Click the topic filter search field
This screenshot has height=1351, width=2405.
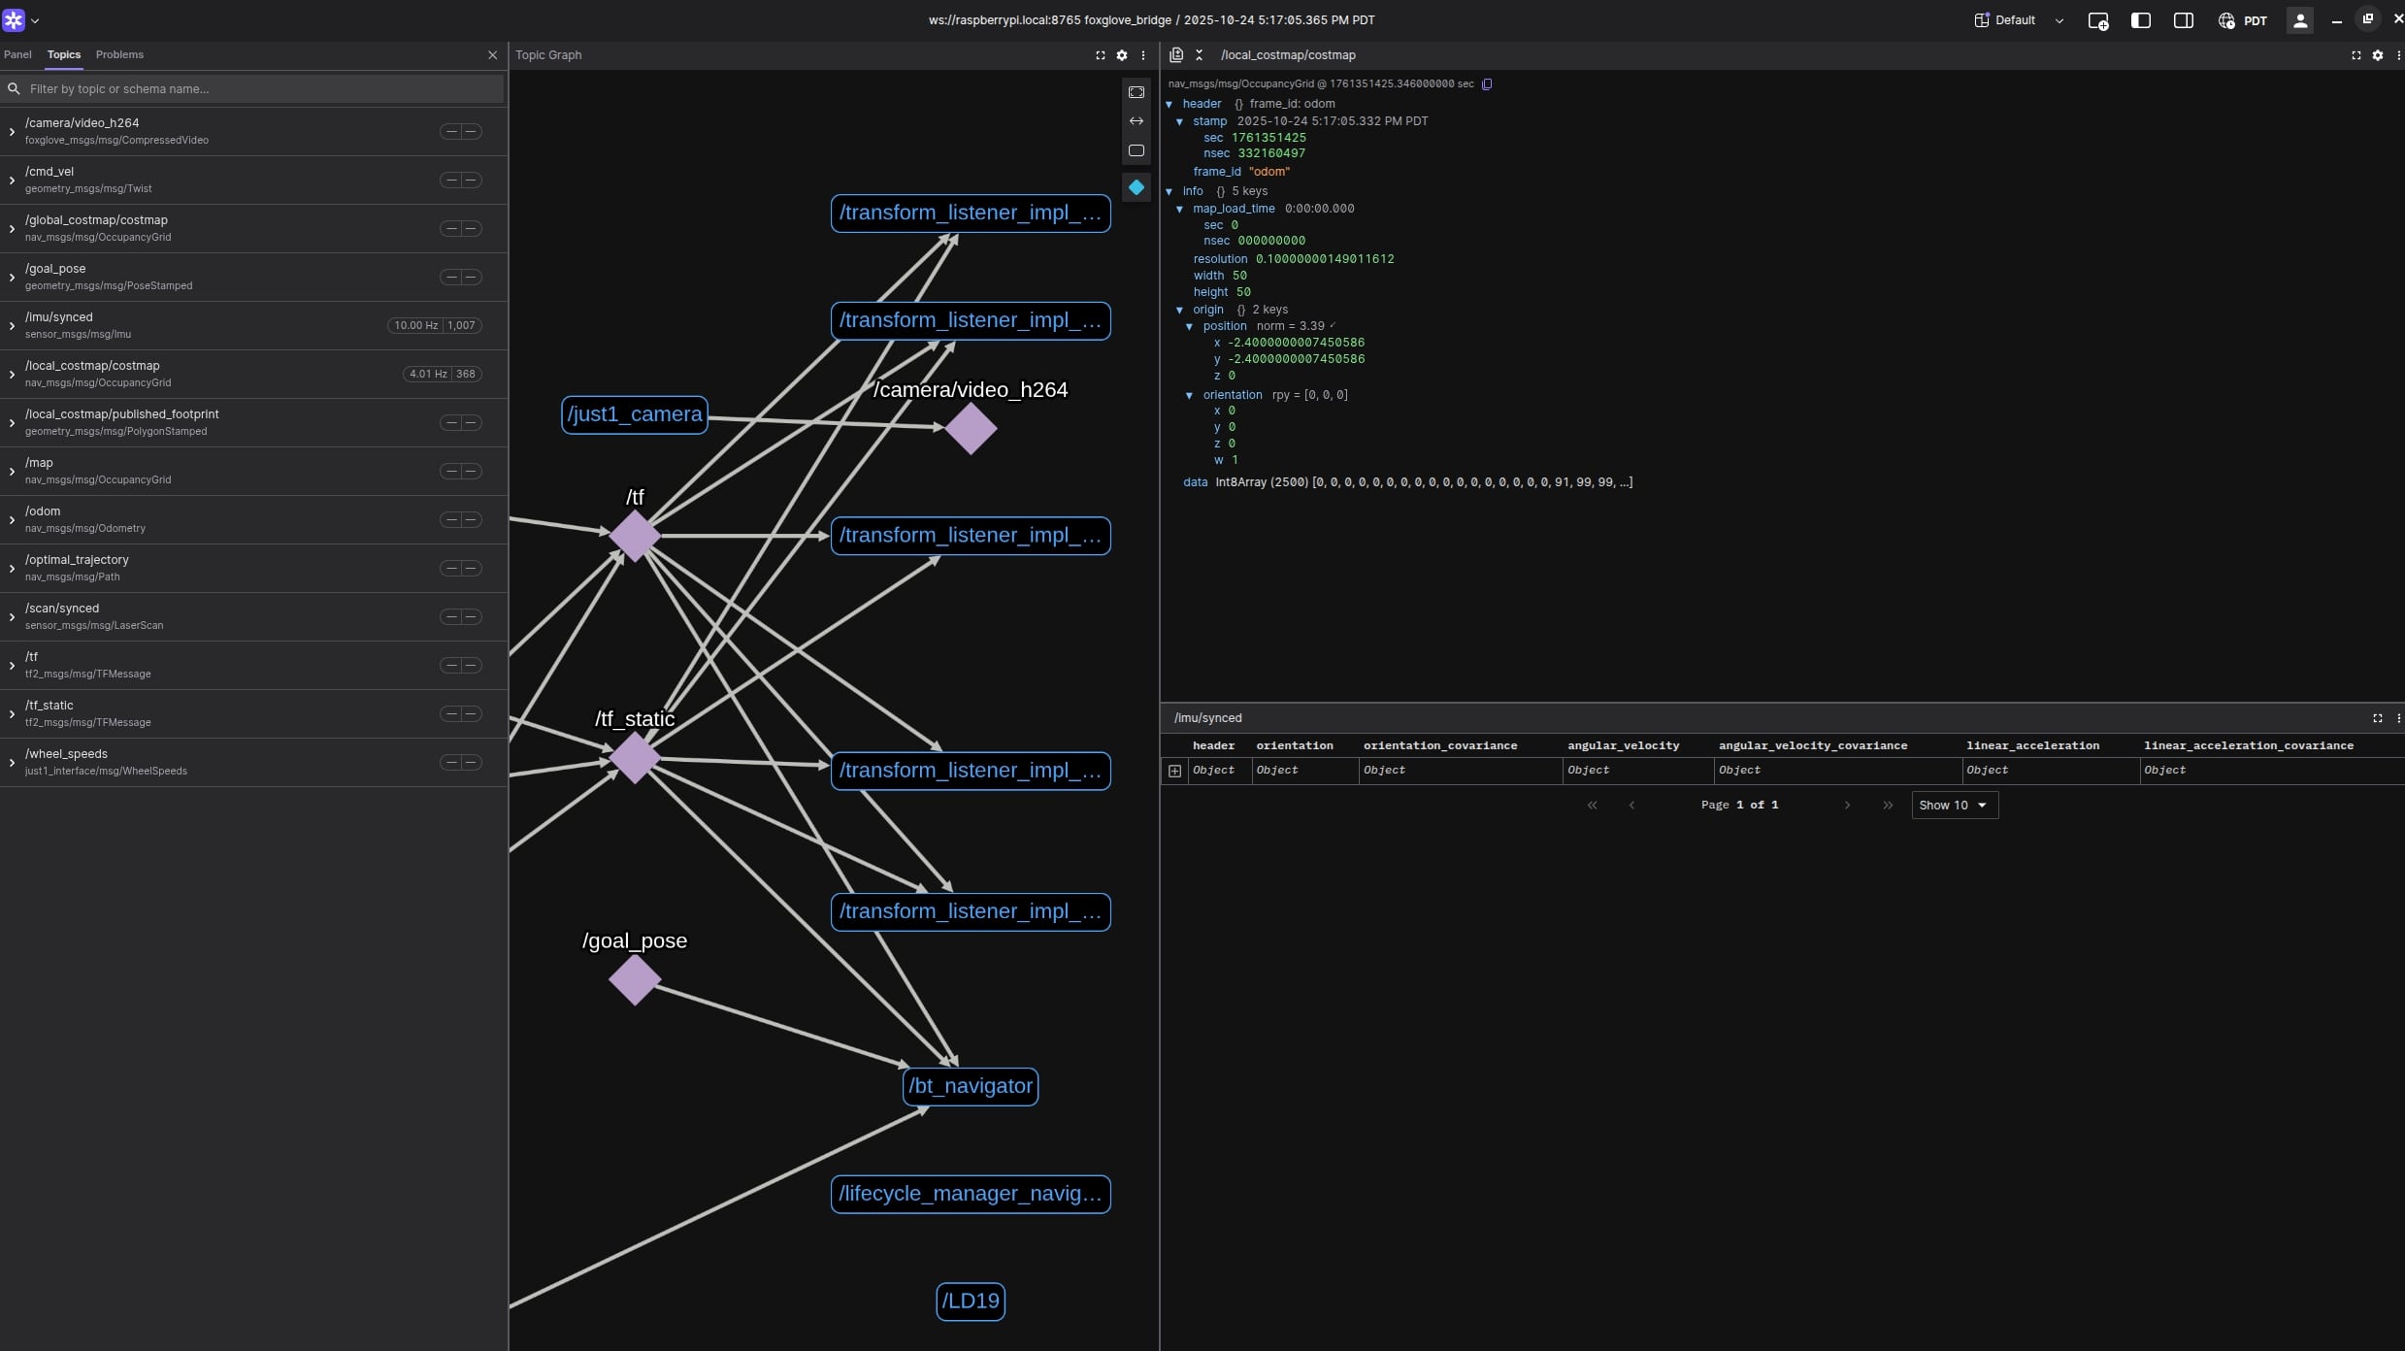(x=262, y=89)
